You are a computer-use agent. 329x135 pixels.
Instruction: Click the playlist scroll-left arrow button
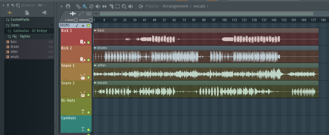coord(96,14)
